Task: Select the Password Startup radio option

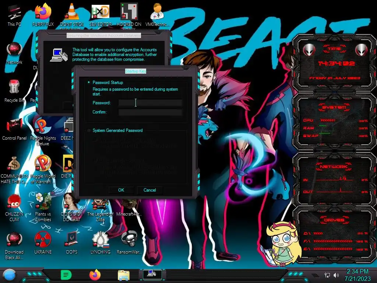Action: tap(89, 82)
